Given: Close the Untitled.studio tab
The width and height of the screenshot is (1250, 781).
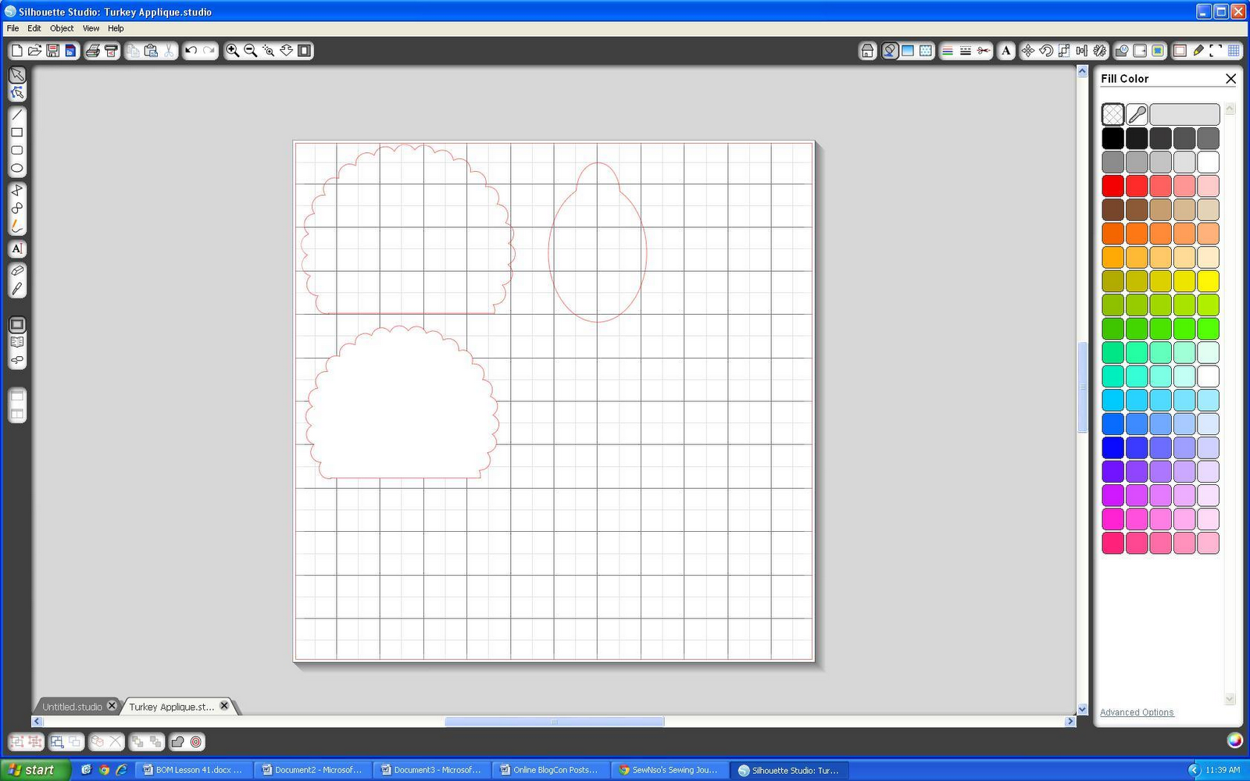Looking at the screenshot, I should (112, 706).
